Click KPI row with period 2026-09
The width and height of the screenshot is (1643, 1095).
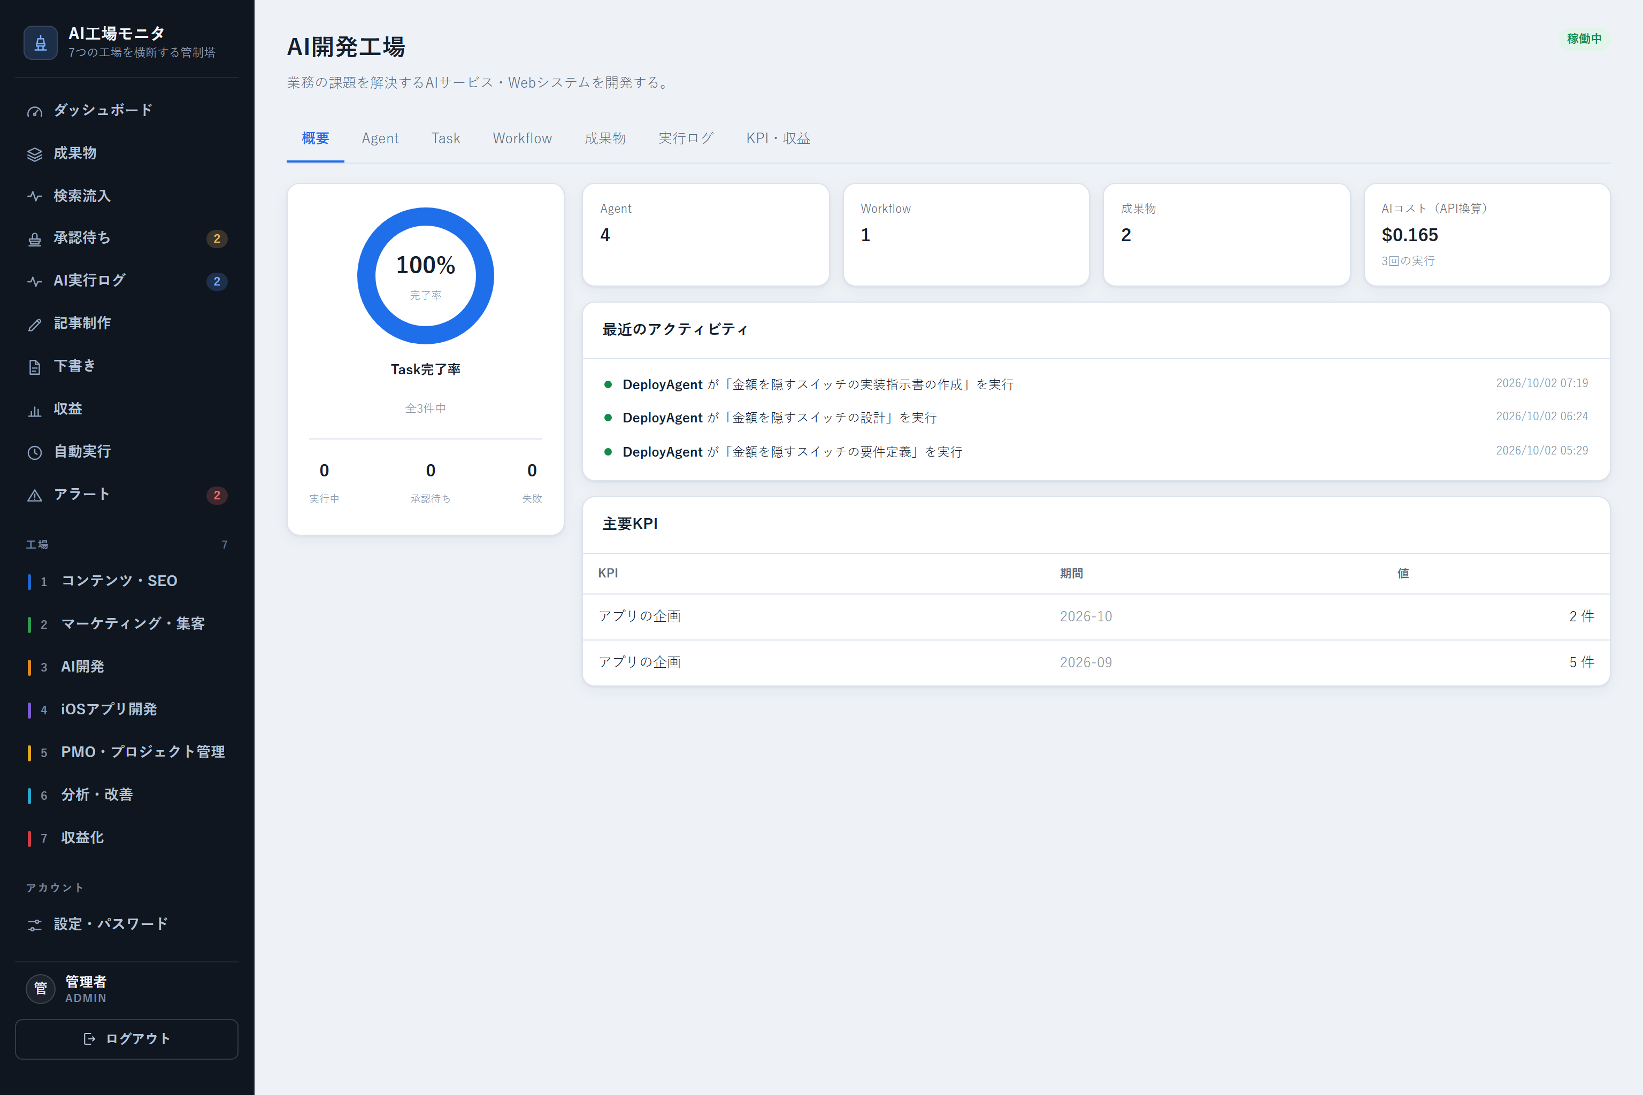[1096, 663]
